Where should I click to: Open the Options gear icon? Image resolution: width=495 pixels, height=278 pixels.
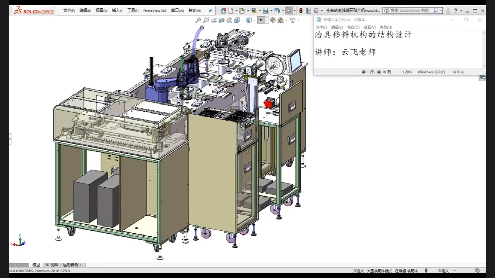tap(316, 11)
